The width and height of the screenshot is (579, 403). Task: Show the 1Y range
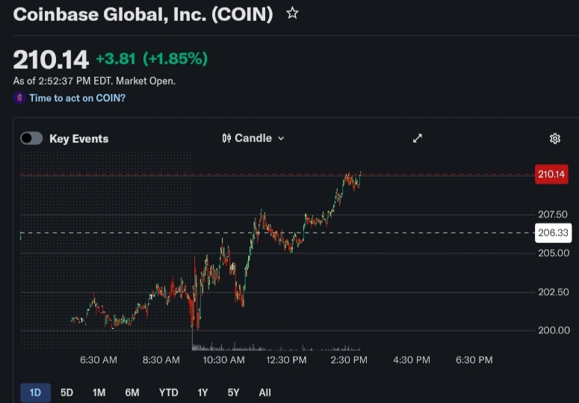click(x=202, y=393)
